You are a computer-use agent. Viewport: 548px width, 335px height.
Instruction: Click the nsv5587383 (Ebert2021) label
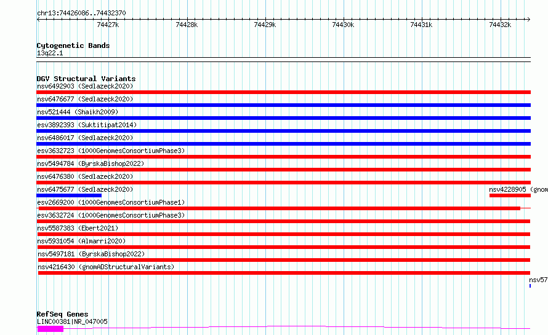(78, 228)
